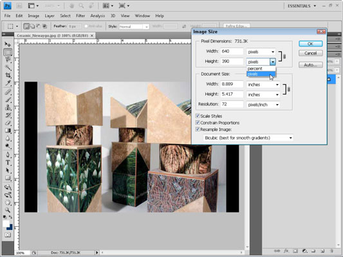Open pixel Width units dropdown
The height and width of the screenshot is (257, 343).
[x=261, y=52]
